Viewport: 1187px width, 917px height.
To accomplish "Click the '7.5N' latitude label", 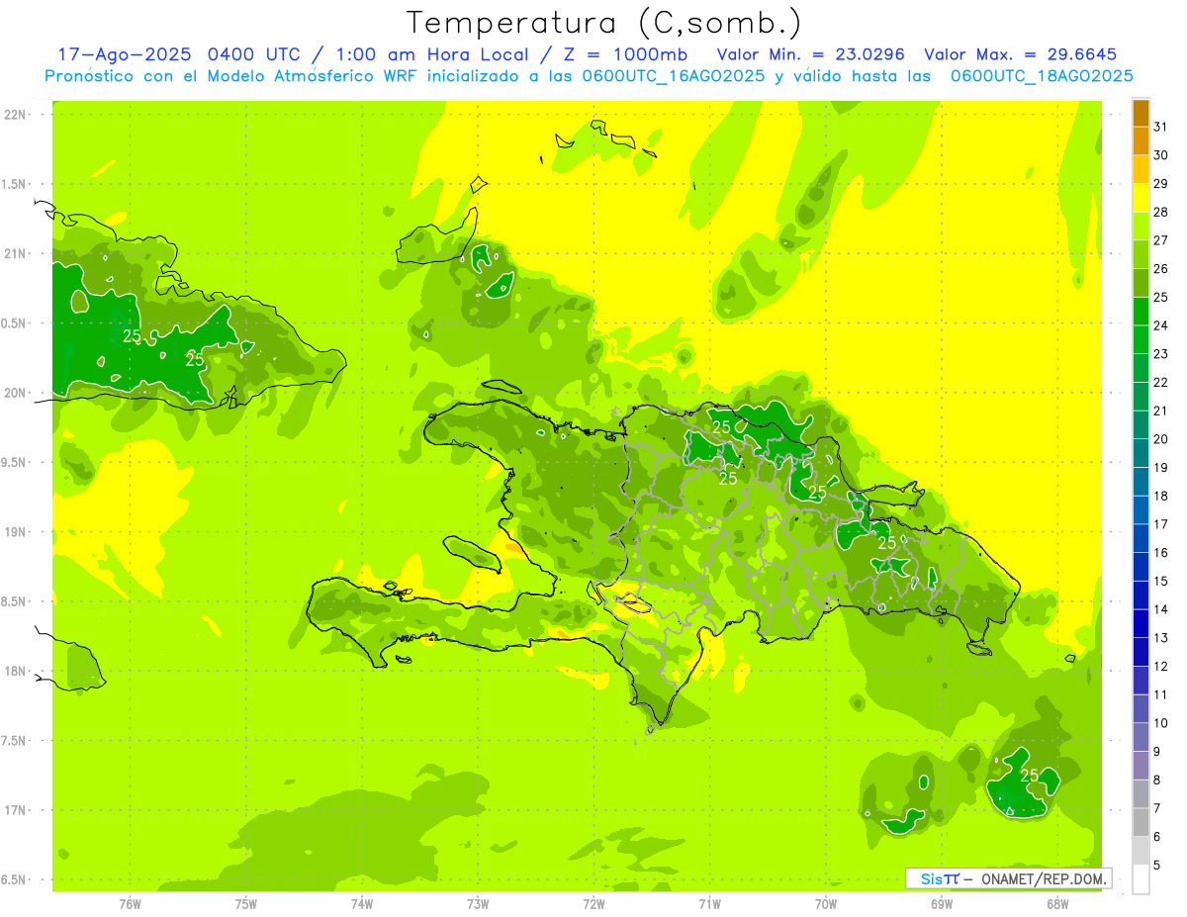I will pyautogui.click(x=15, y=741).
